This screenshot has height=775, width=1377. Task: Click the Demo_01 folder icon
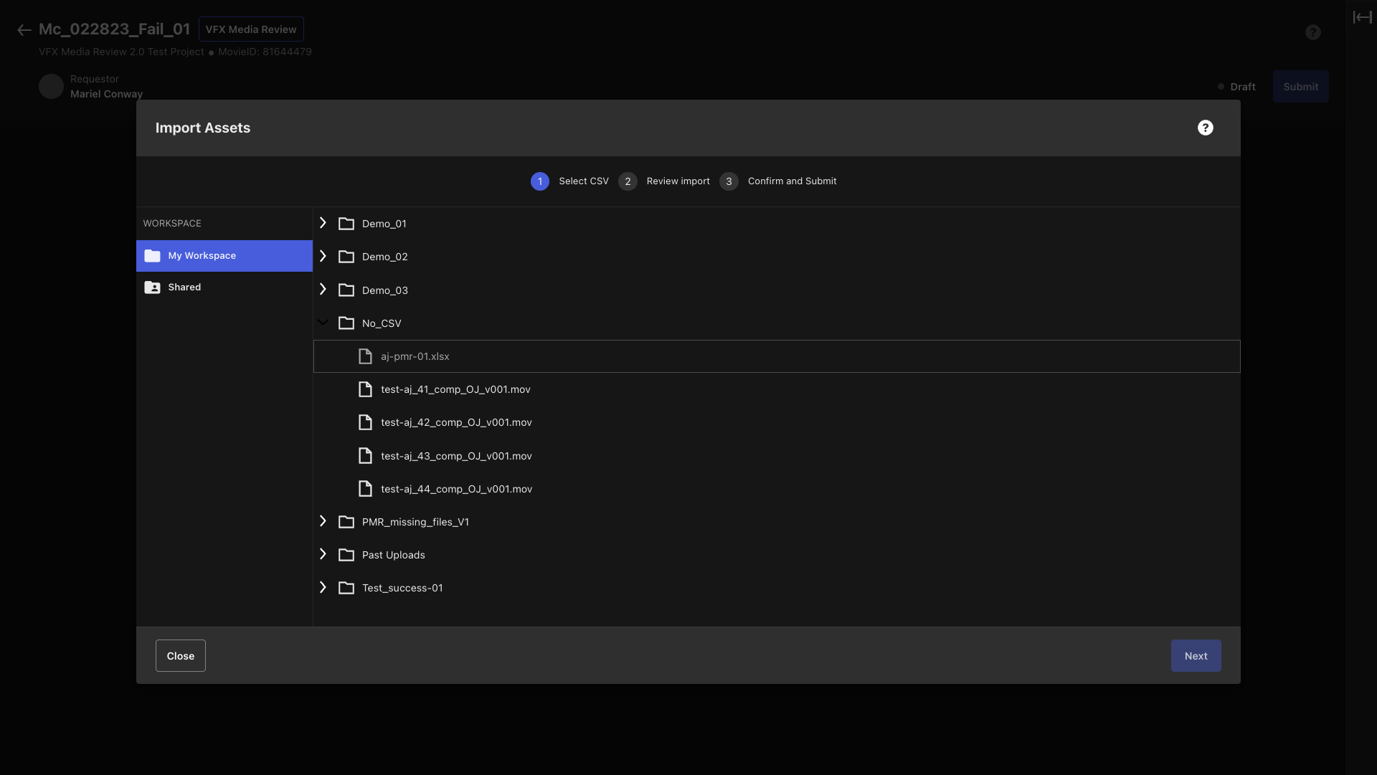pyautogui.click(x=346, y=224)
